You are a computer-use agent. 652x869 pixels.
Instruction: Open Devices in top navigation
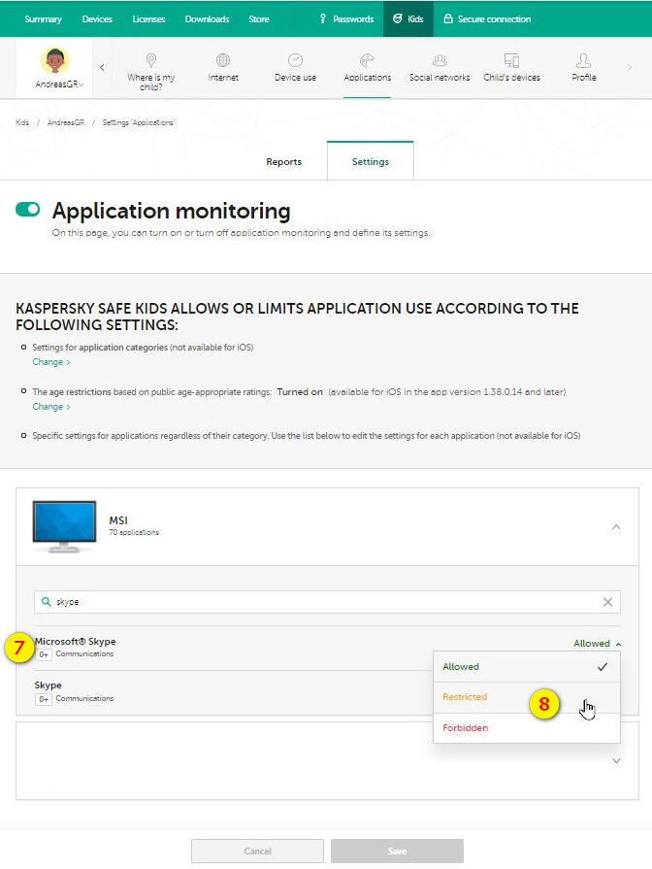(x=97, y=18)
